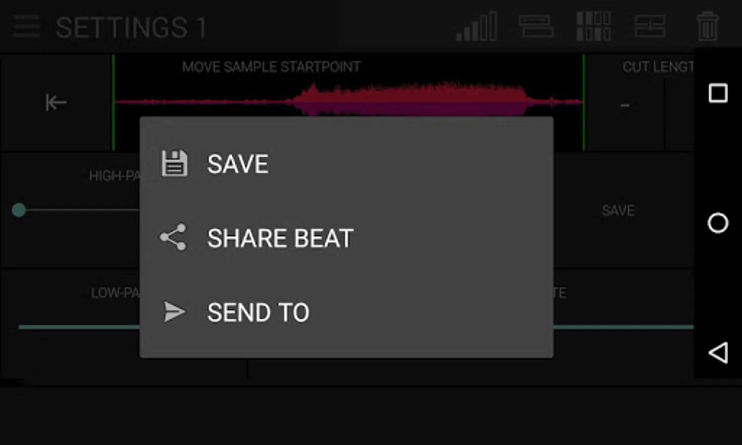
Task: Switch to the pad grid view icon
Action: coord(593,26)
